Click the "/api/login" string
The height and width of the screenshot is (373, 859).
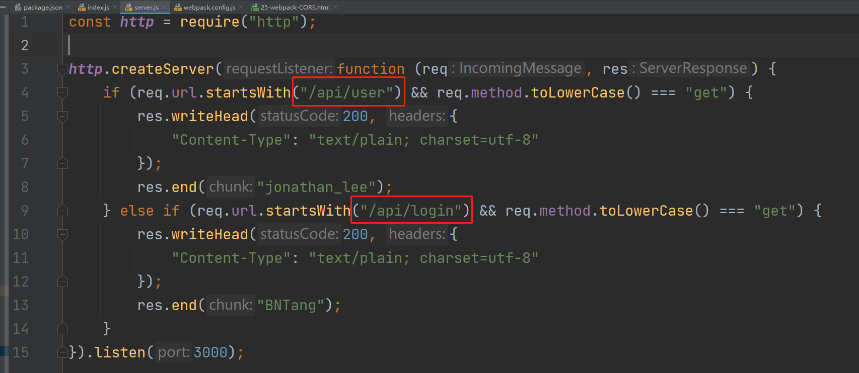click(x=411, y=211)
